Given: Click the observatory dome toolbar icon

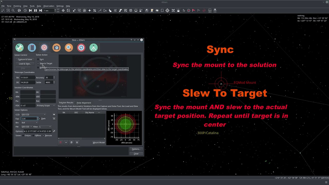Looking at the screenshot, I should point(210,11).
